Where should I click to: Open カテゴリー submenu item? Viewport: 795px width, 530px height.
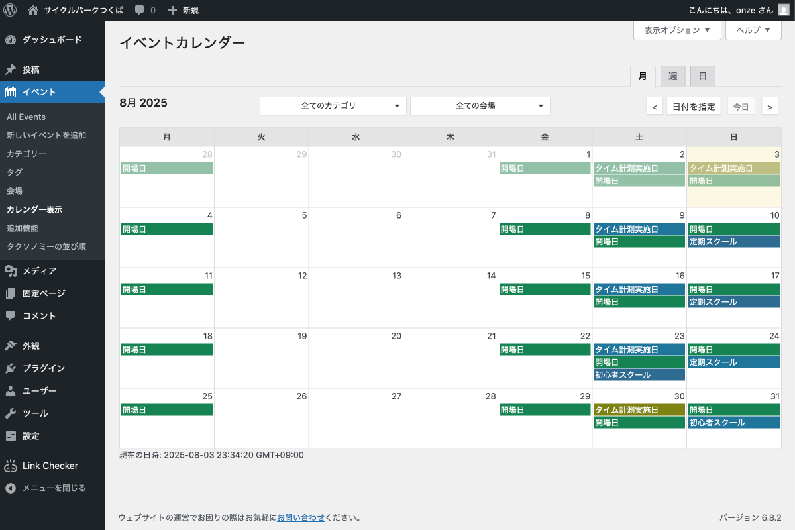(26, 154)
